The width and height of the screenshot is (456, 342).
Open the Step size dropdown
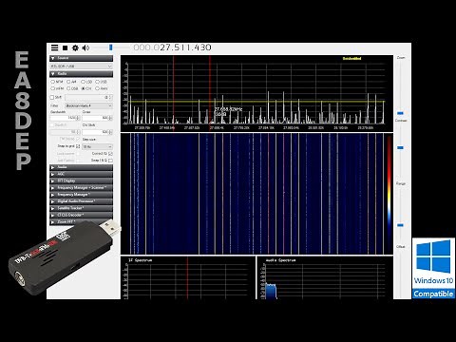click(x=98, y=146)
